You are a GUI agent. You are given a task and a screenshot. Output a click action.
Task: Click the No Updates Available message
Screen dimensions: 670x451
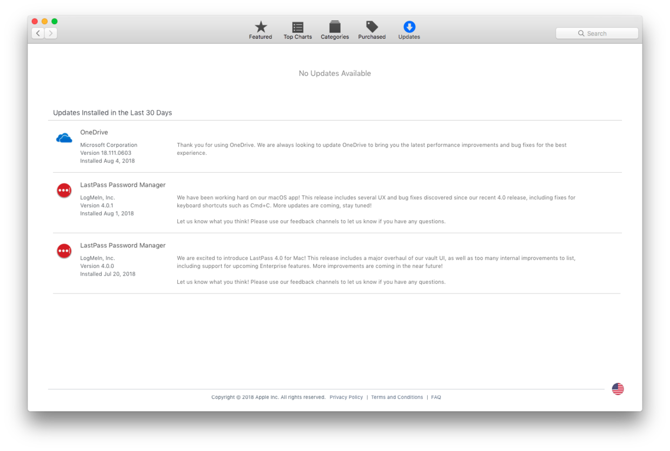[x=335, y=74]
